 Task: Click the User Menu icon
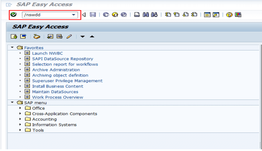(14, 36)
